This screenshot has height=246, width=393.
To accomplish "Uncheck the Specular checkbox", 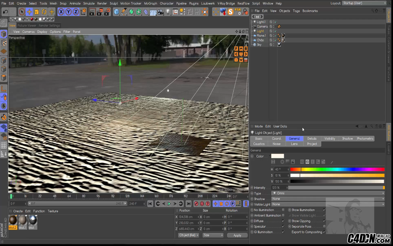I will 283,226.
